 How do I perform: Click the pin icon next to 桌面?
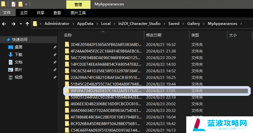pyautogui.click(x=55, y=47)
